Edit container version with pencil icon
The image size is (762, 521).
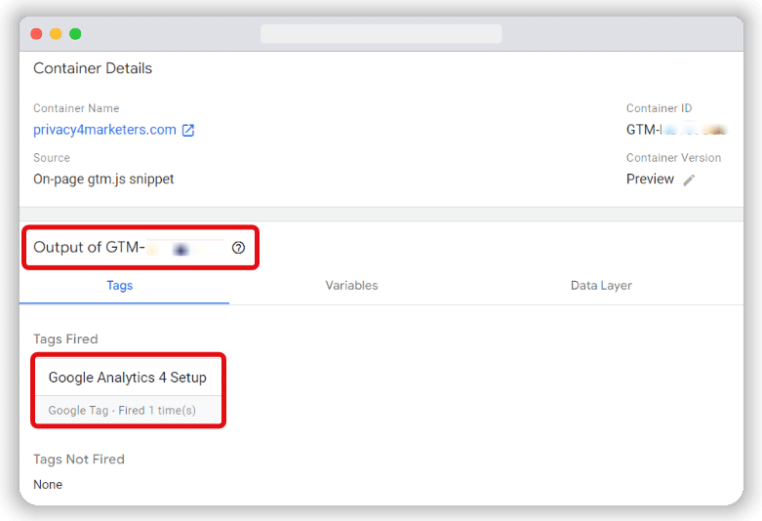[689, 180]
